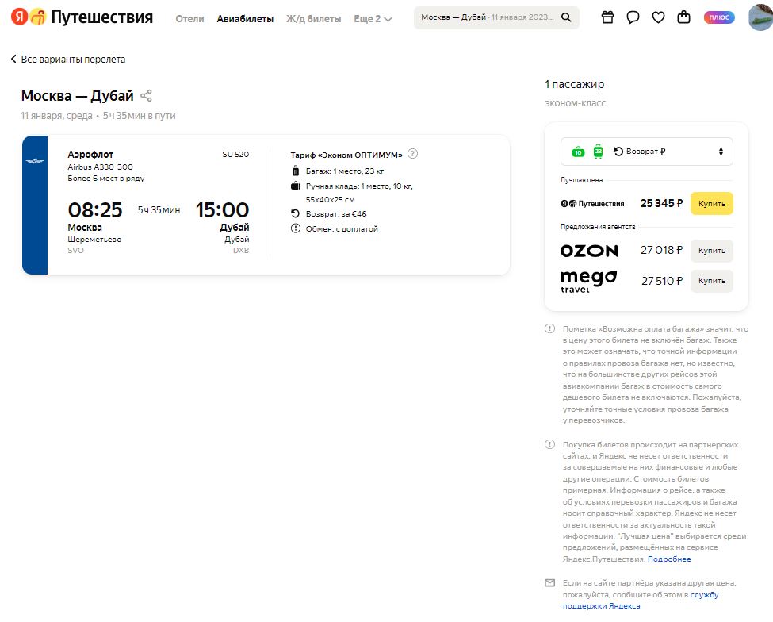Open the fare options dropdown

tap(647, 152)
